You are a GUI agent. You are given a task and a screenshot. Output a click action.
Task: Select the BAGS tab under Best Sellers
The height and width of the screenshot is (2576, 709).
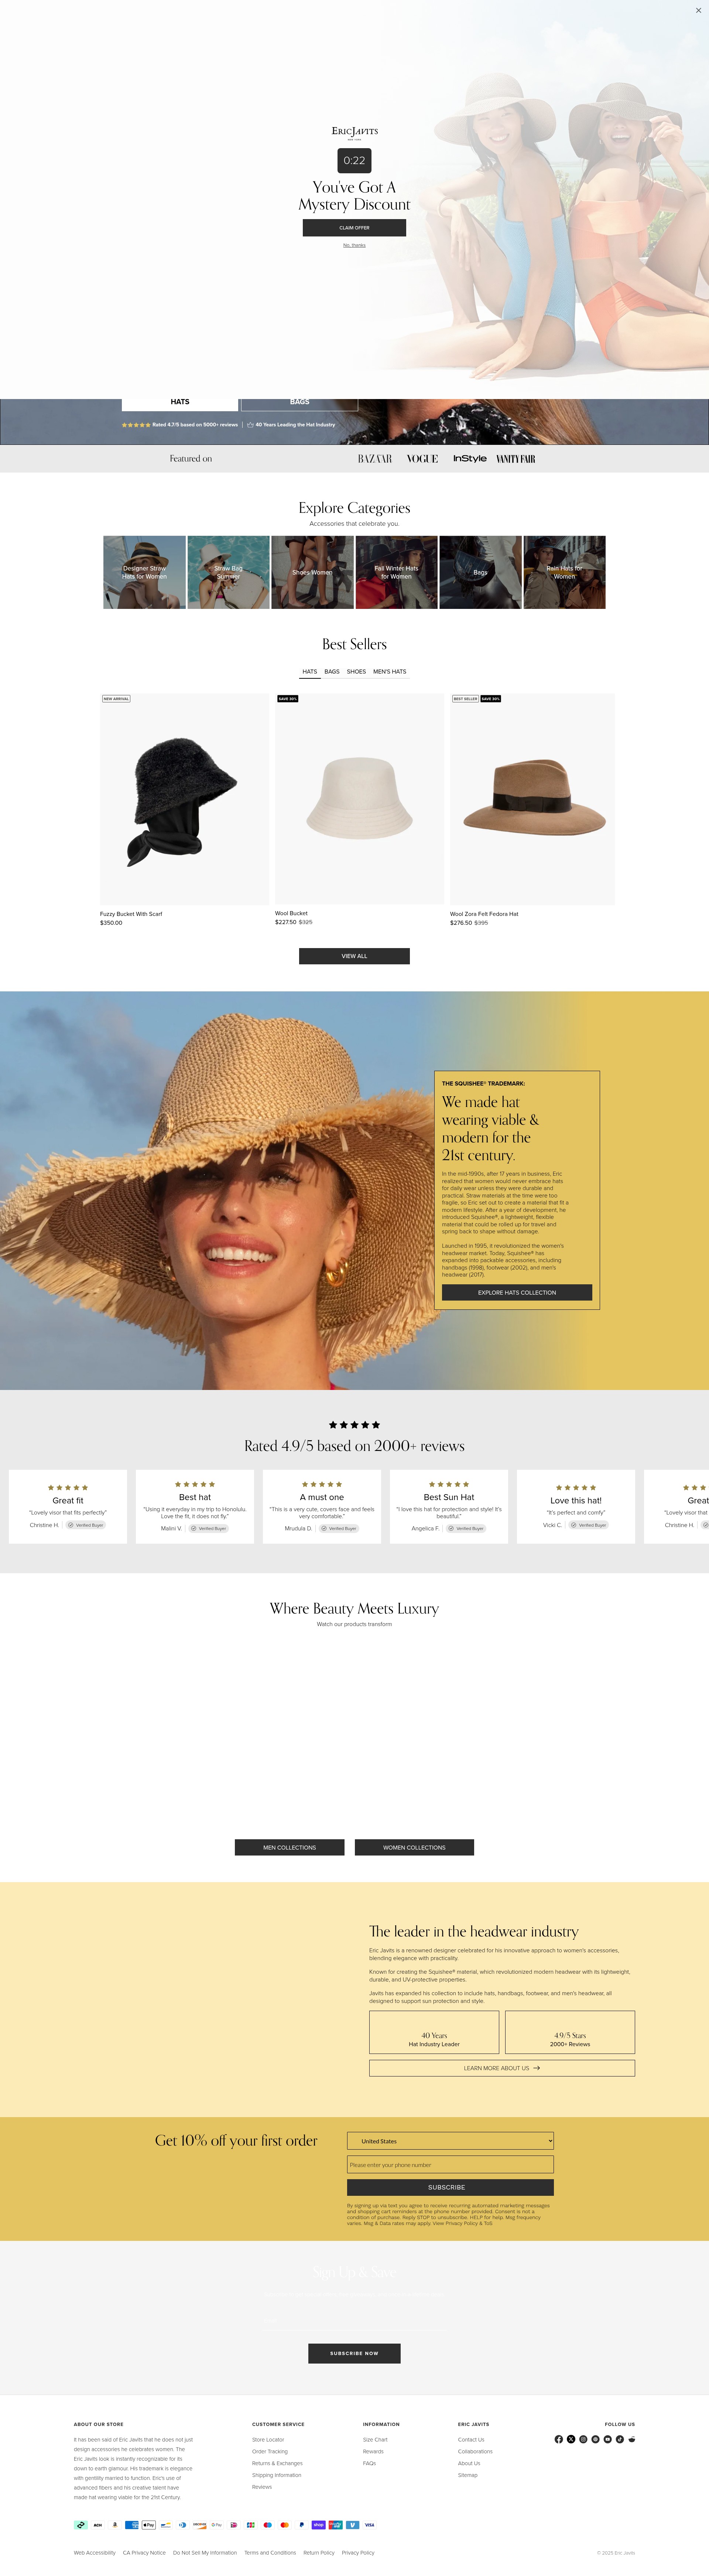pos(332,672)
